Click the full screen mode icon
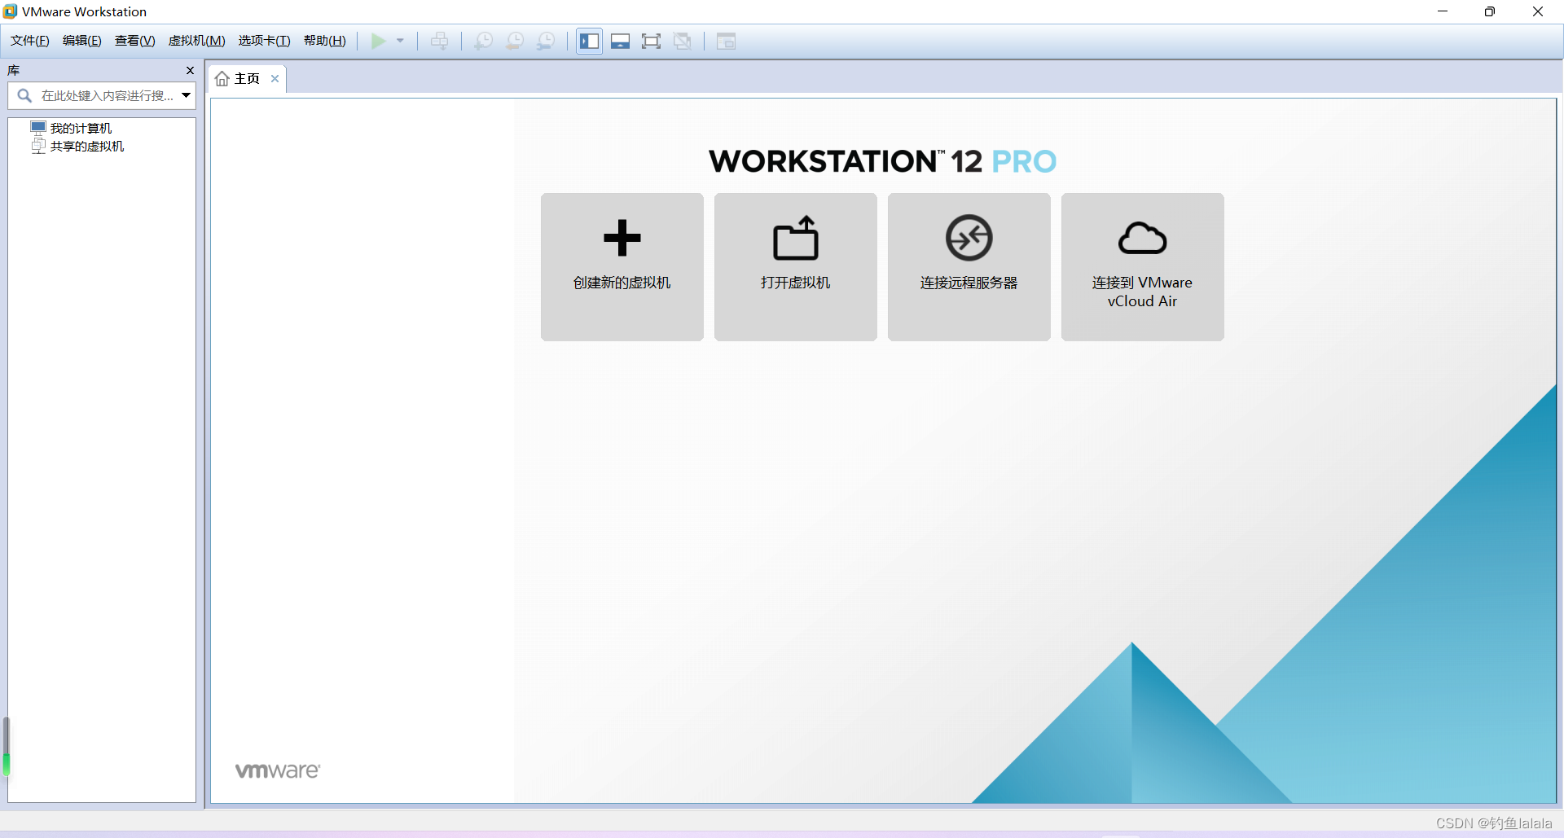The width and height of the screenshot is (1564, 838). pyautogui.click(x=651, y=41)
